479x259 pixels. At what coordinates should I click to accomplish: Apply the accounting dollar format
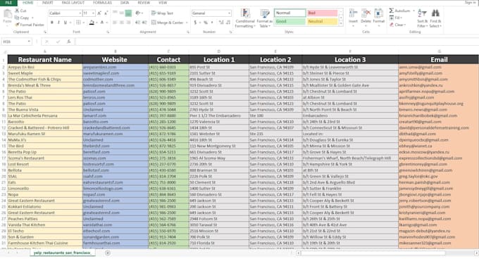coord(195,23)
